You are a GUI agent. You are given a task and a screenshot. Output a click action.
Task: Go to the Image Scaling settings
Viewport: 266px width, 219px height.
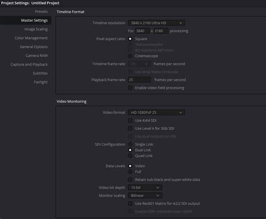tap(36, 29)
